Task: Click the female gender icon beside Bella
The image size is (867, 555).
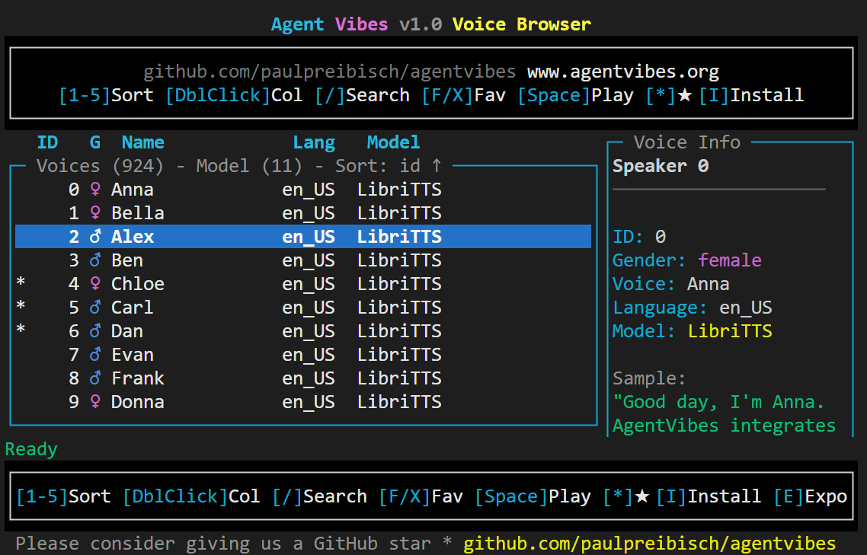Action: click(95, 213)
